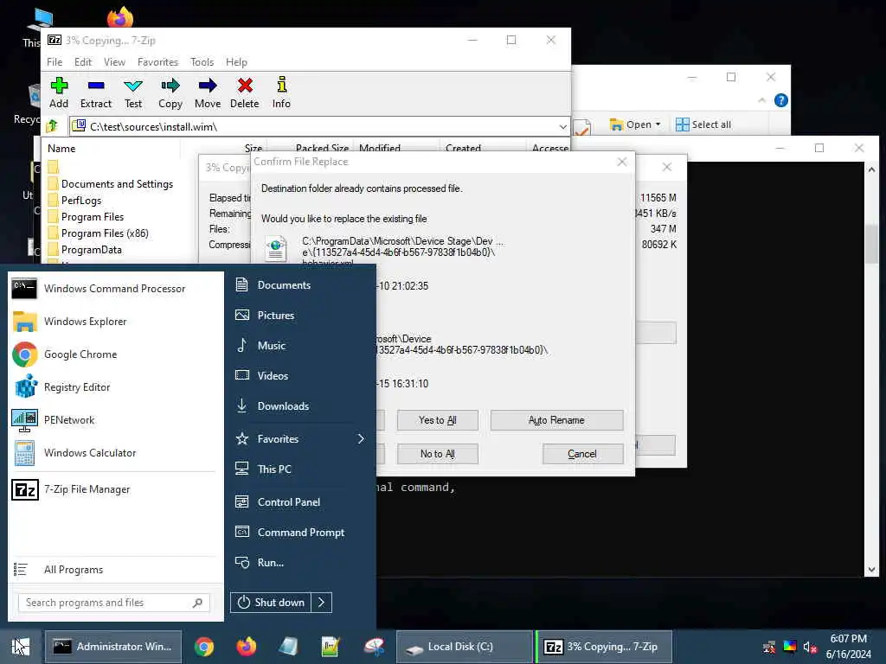886x664 pixels.
Task: Expand the Favorites submenu in Start menu
Action: 361,438
